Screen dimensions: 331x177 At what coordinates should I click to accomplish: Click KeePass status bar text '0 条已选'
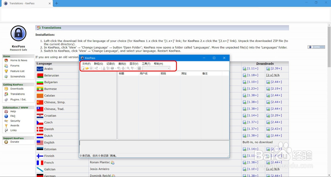tap(85, 156)
